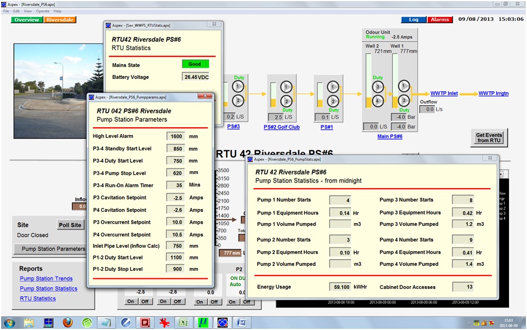The width and height of the screenshot is (527, 330).
Task: Launch Firefox from the taskbar
Action: point(68,323)
